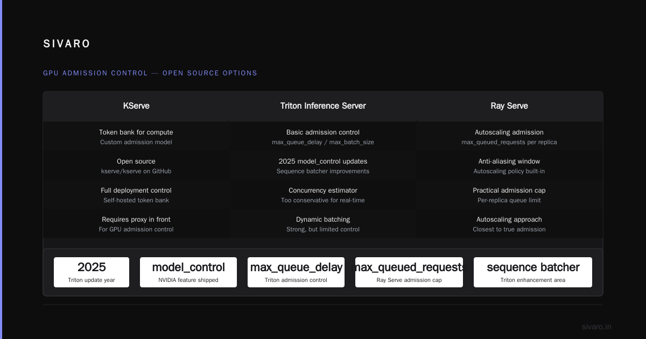The image size is (646, 339).
Task: Click 'Ray Serve admission cap' caption
Action: (409, 280)
